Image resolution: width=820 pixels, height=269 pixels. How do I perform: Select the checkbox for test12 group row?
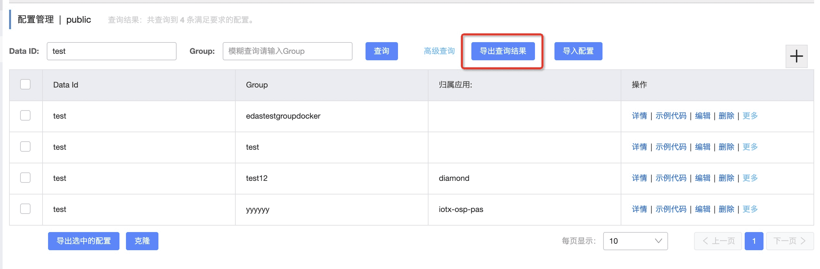[25, 178]
